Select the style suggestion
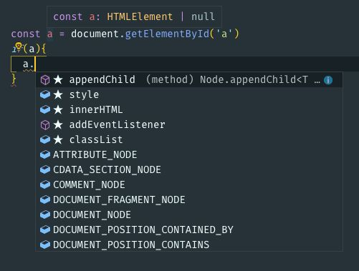The image size is (359, 271). click(189, 94)
